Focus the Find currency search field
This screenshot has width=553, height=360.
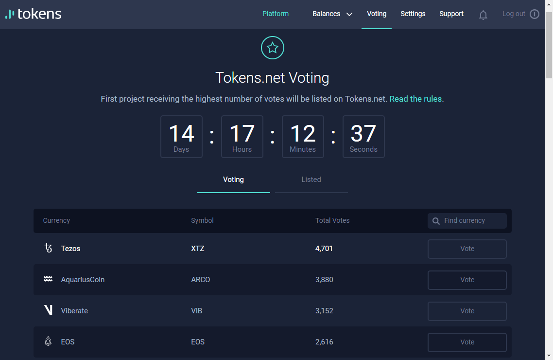coord(467,220)
